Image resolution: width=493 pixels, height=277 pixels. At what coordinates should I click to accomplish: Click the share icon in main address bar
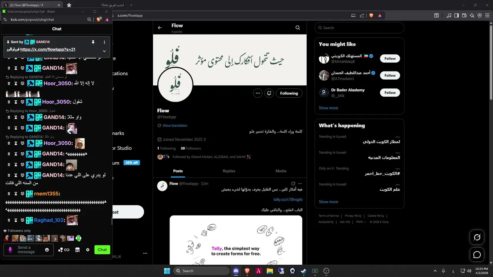362,15
